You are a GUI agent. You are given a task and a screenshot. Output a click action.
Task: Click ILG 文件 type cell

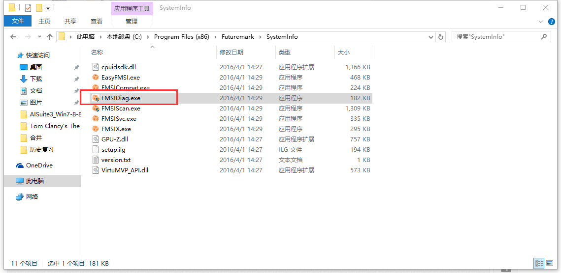[x=290, y=150]
